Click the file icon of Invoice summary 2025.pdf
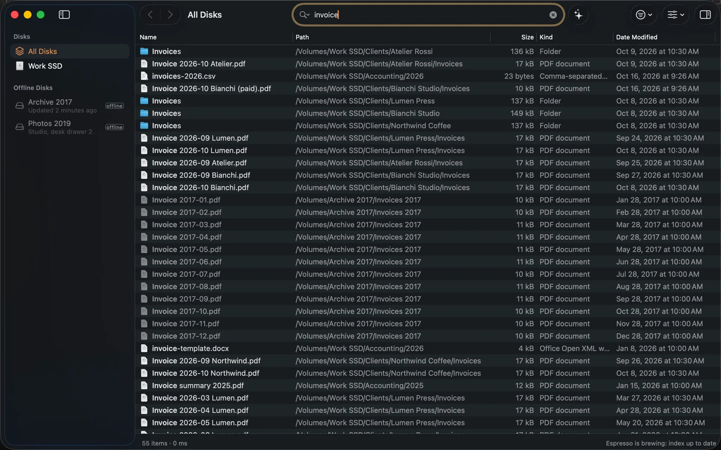 (144, 385)
